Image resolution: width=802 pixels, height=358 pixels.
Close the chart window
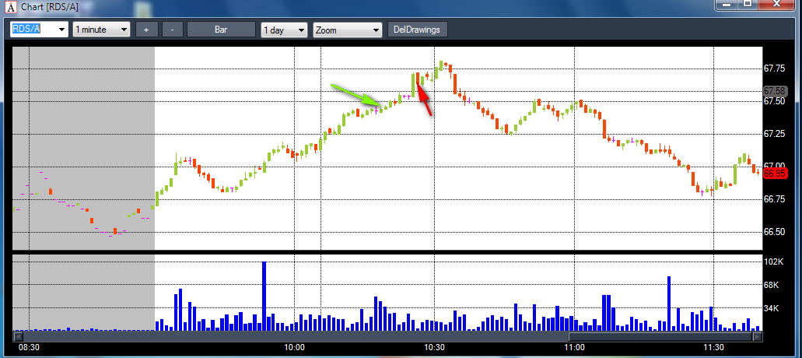(x=778, y=4)
